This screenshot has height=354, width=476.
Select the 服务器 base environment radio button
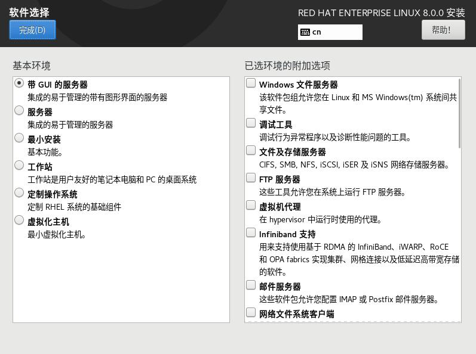click(19, 110)
